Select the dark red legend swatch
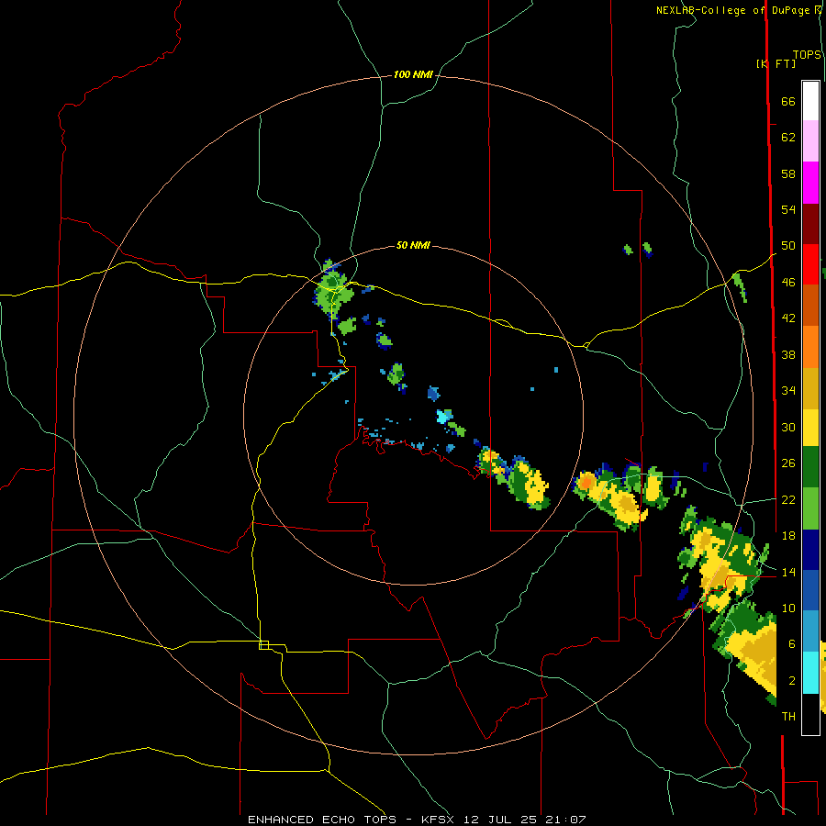This screenshot has height=826, width=826. (x=810, y=224)
